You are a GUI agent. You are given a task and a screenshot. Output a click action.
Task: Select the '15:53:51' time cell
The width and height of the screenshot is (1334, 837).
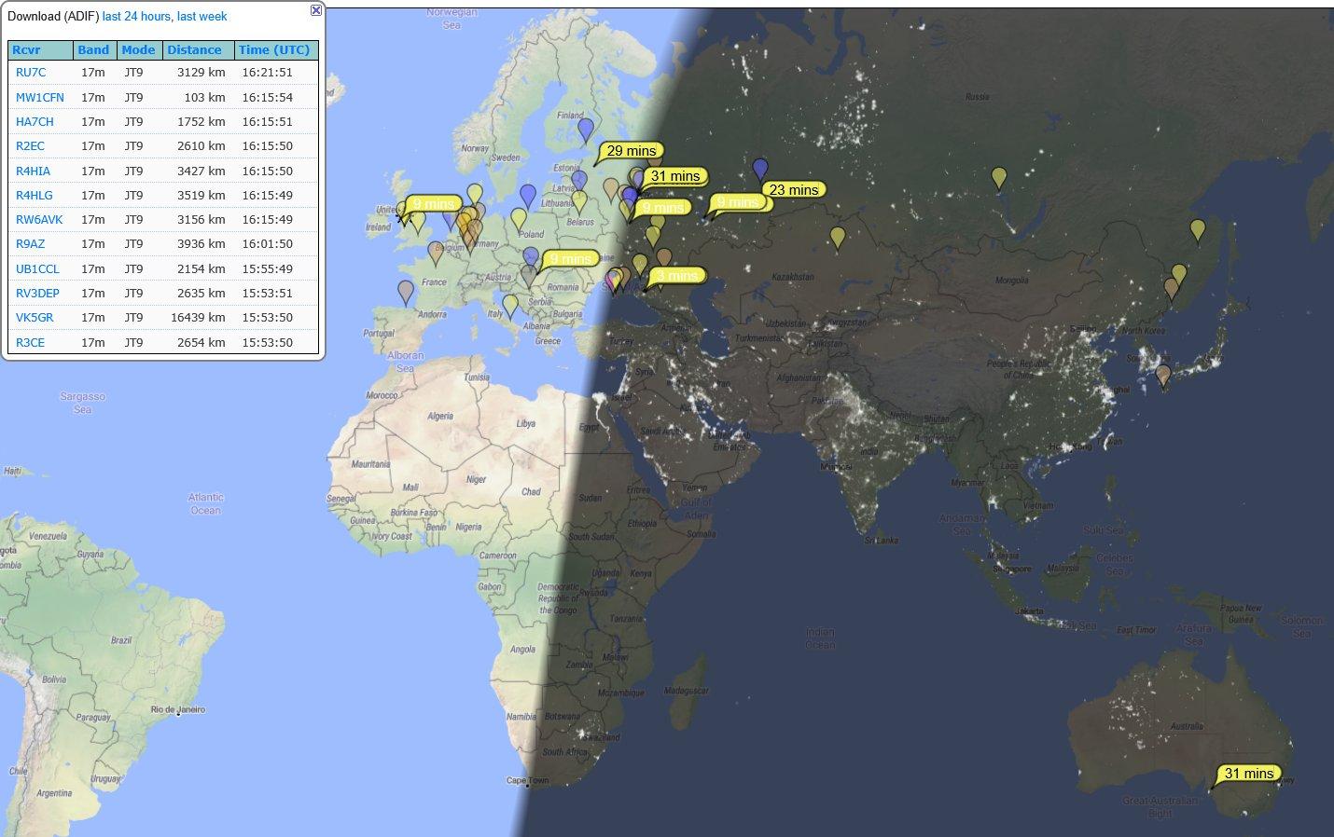pos(267,294)
